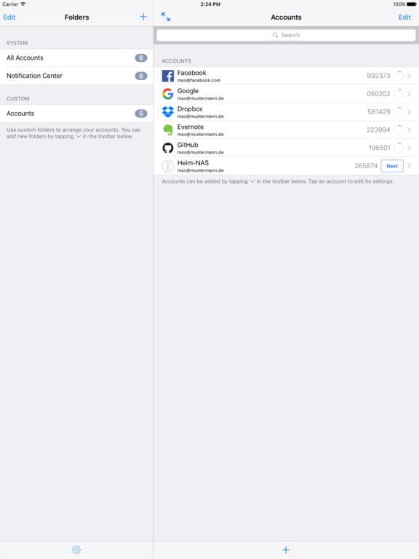This screenshot has width=419, height=559.
Task: Tap Edit in the Folders header
Action: [x=9, y=17]
